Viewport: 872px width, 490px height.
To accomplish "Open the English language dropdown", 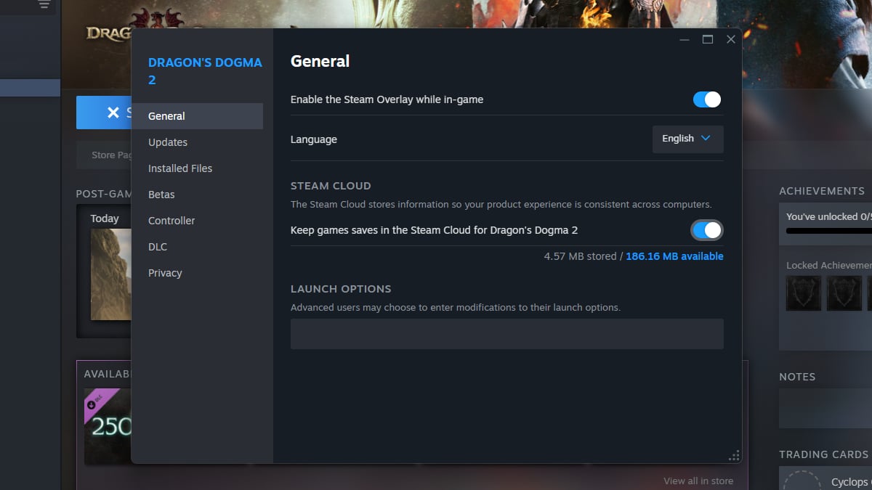I will point(687,139).
